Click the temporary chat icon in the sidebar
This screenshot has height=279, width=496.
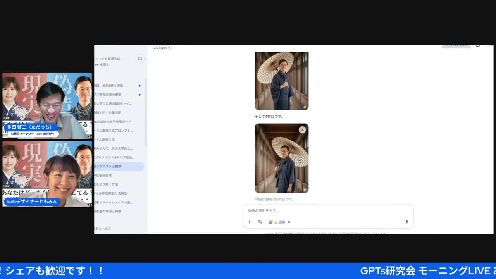click(x=140, y=59)
